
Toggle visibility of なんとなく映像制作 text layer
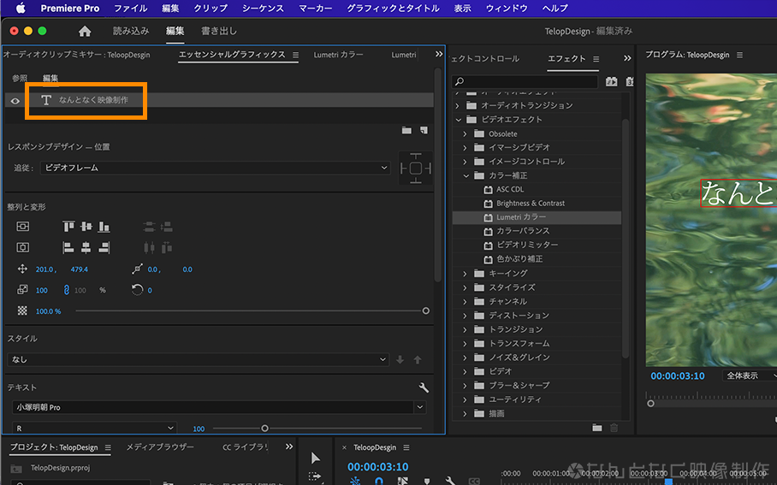15,101
